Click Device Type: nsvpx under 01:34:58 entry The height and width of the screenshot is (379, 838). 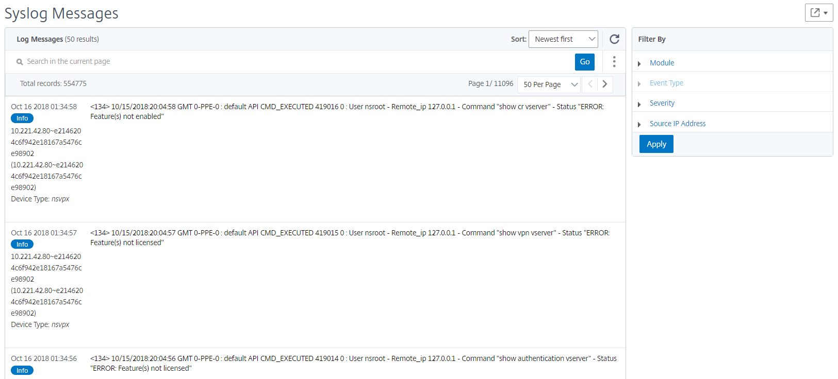tap(40, 199)
